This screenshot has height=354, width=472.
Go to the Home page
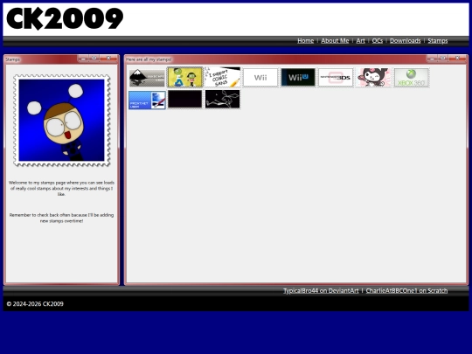click(x=306, y=40)
